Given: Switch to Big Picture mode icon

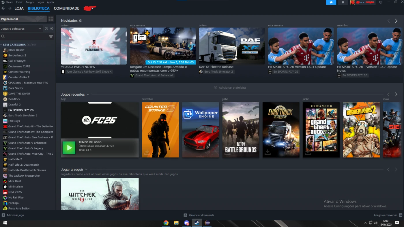Looking at the screenshot, I should tap(381, 2).
